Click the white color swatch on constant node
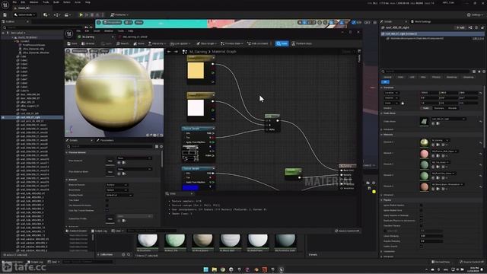 pos(196,107)
